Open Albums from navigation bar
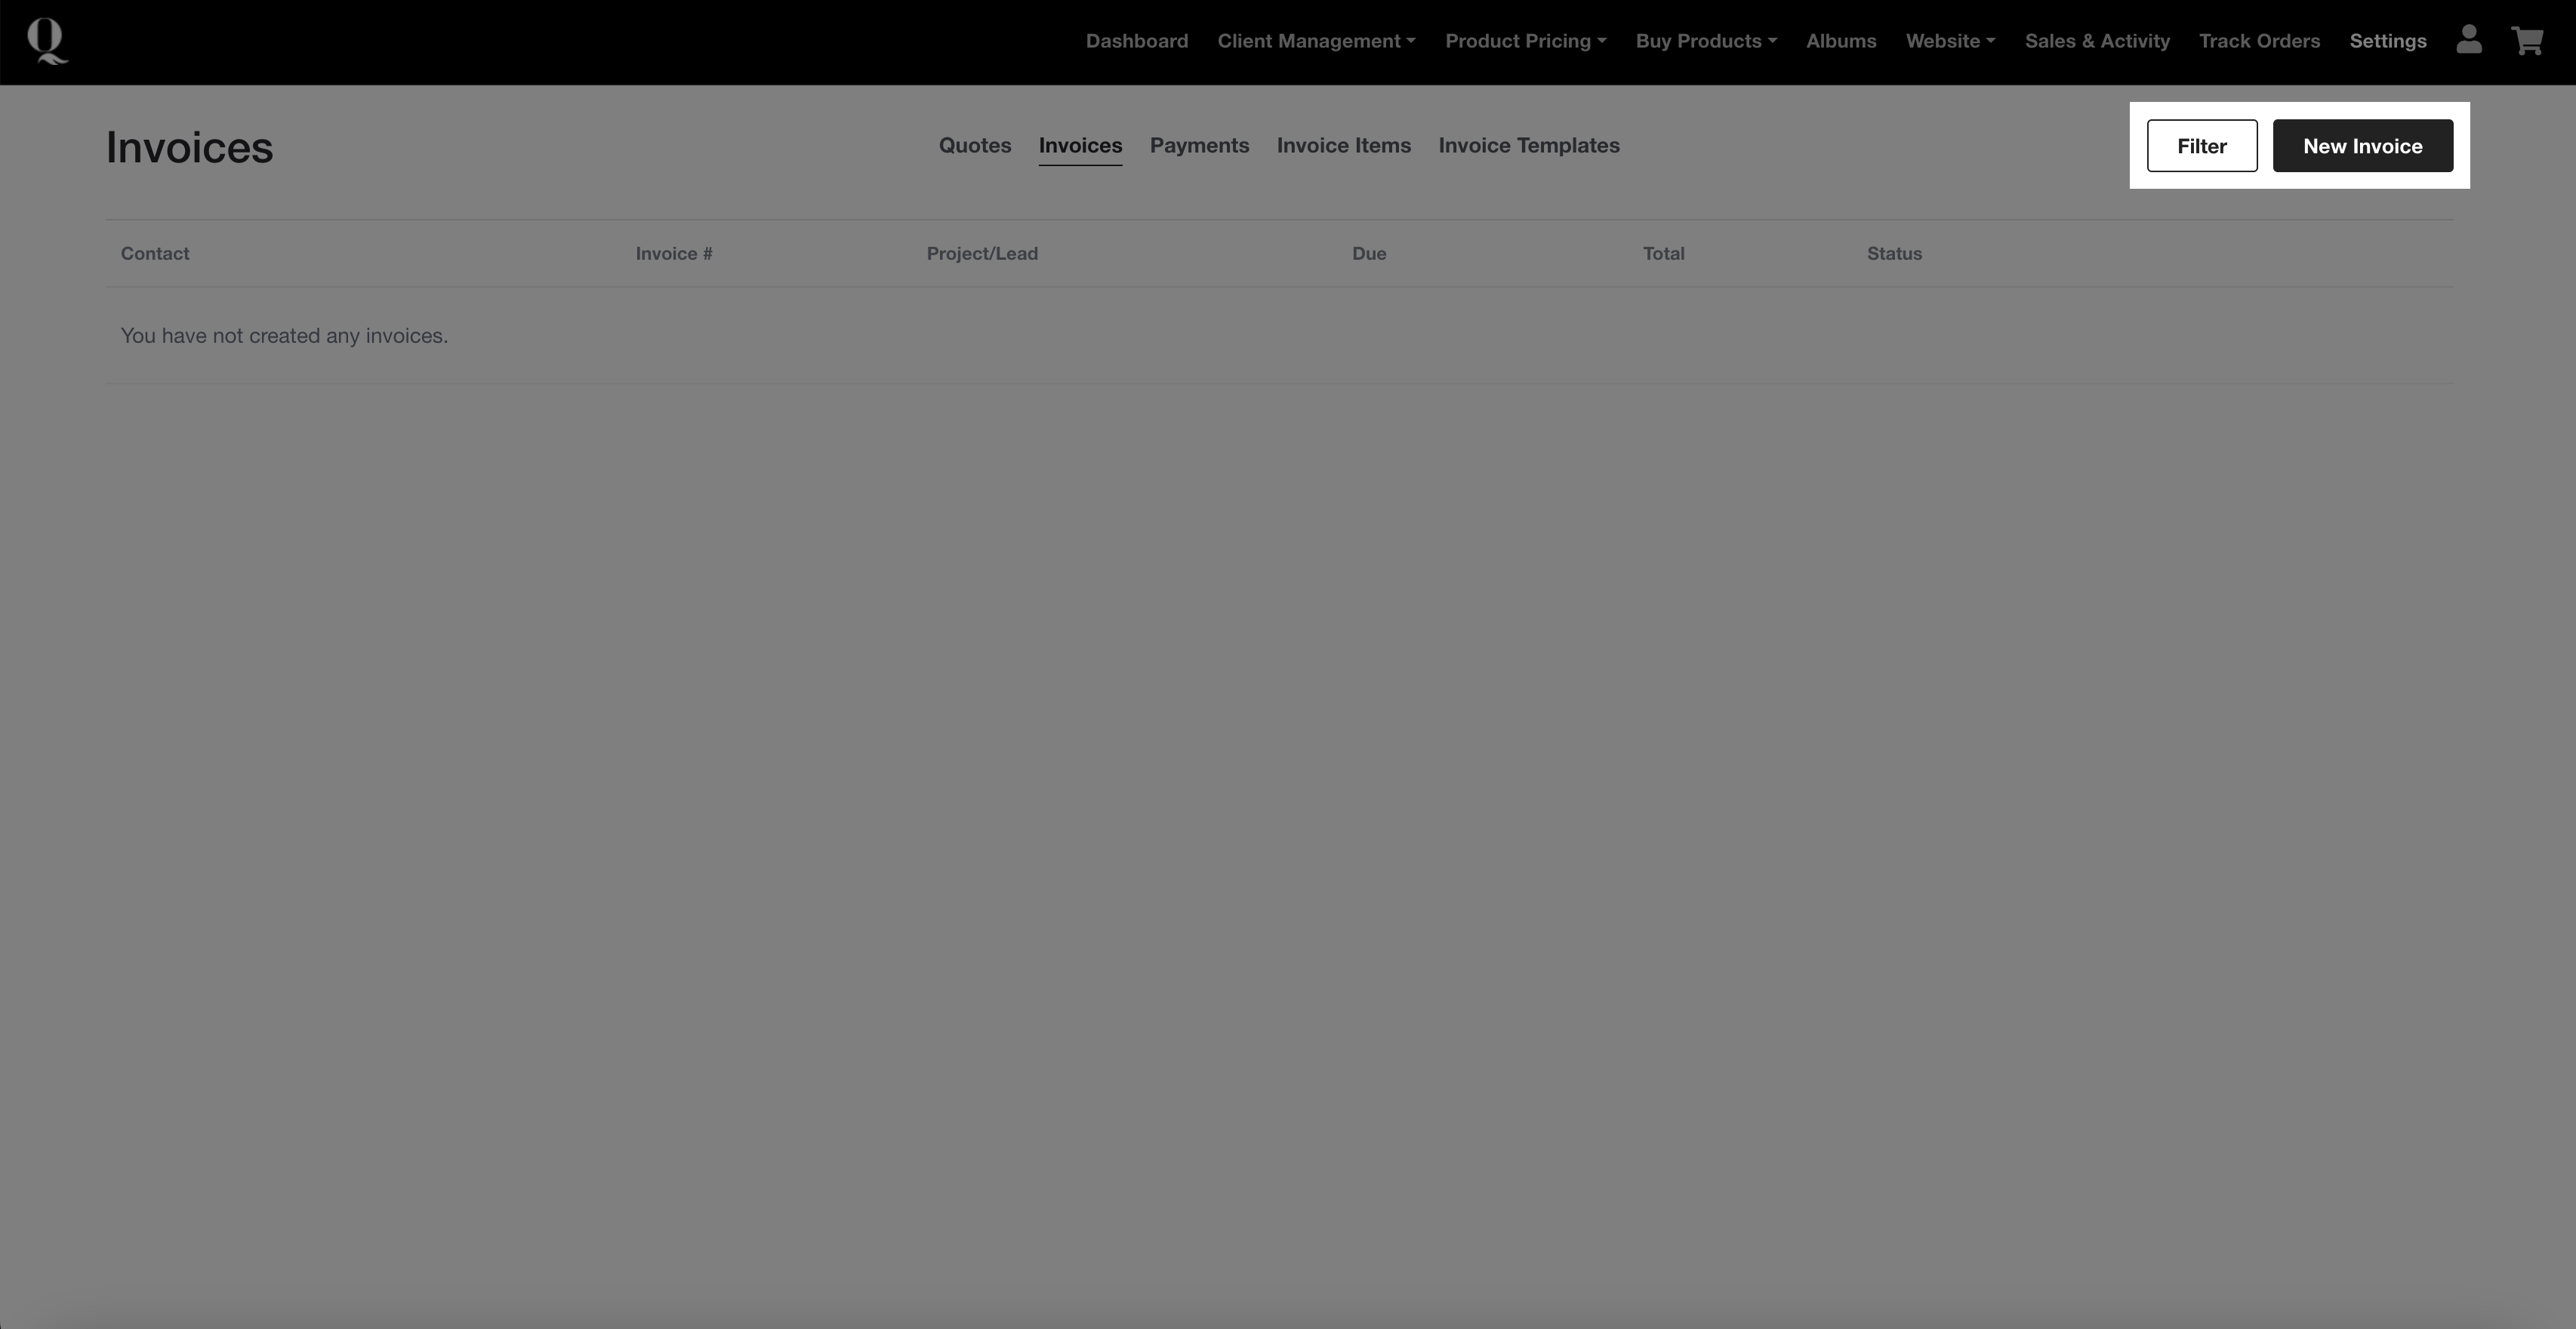This screenshot has height=1329, width=2576. coord(1841,41)
